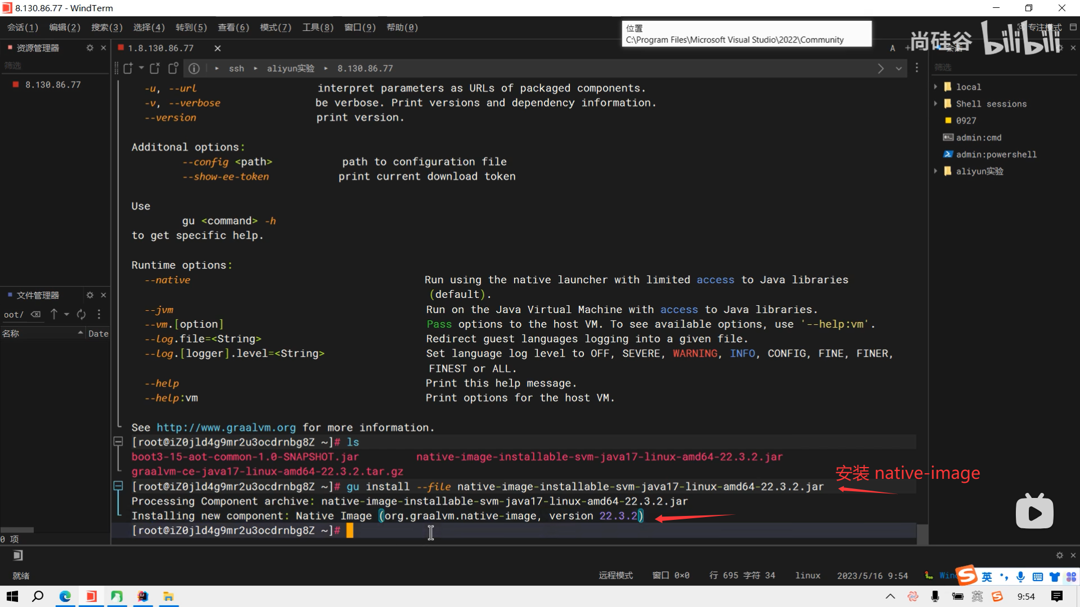Open the new session dropdown arrow
The image size is (1080, 607).
point(141,68)
